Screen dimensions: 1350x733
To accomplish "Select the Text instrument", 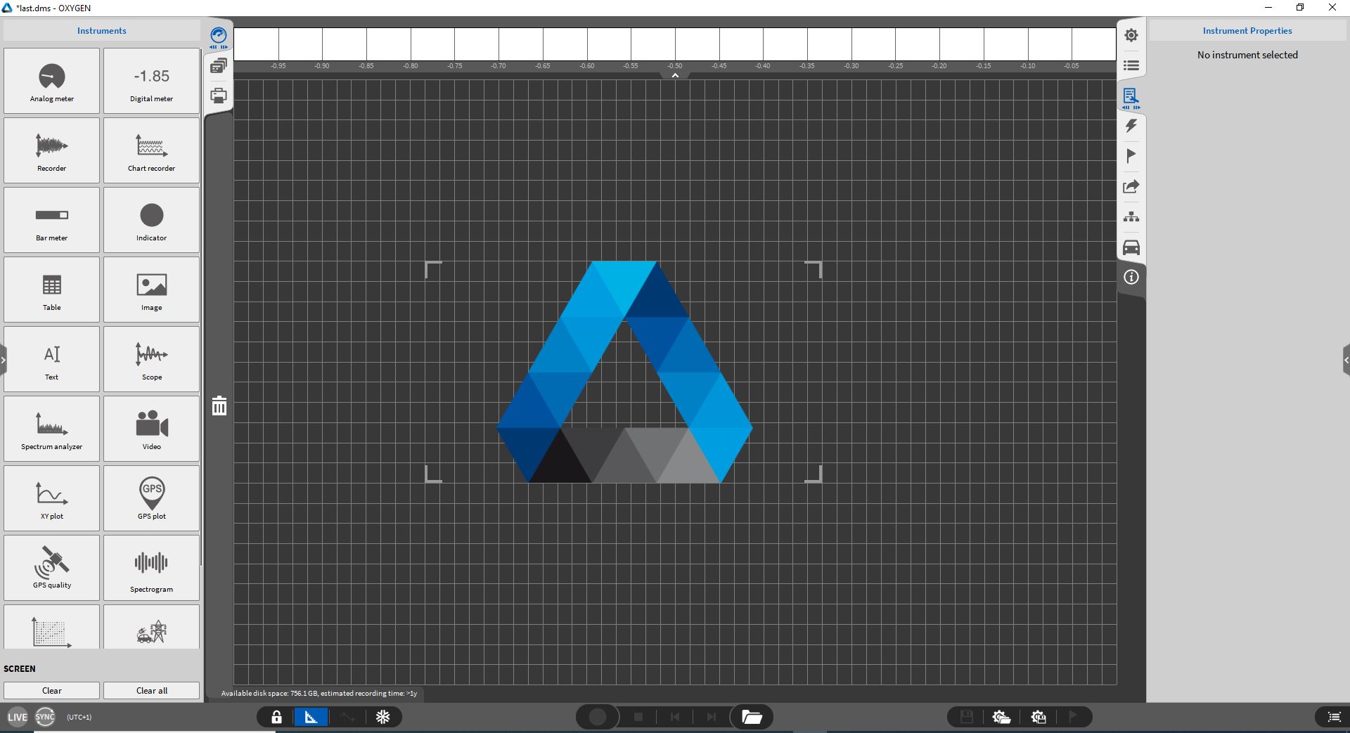I will tap(52, 359).
